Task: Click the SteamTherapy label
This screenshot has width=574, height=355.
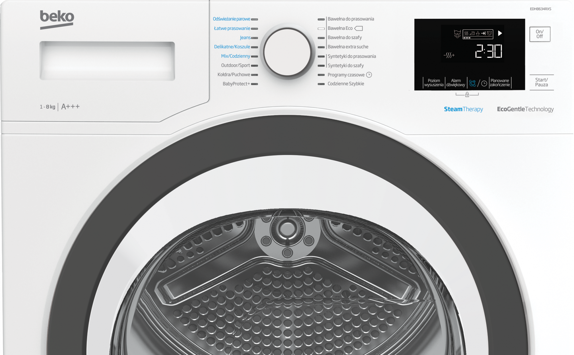Action: pyautogui.click(x=463, y=109)
